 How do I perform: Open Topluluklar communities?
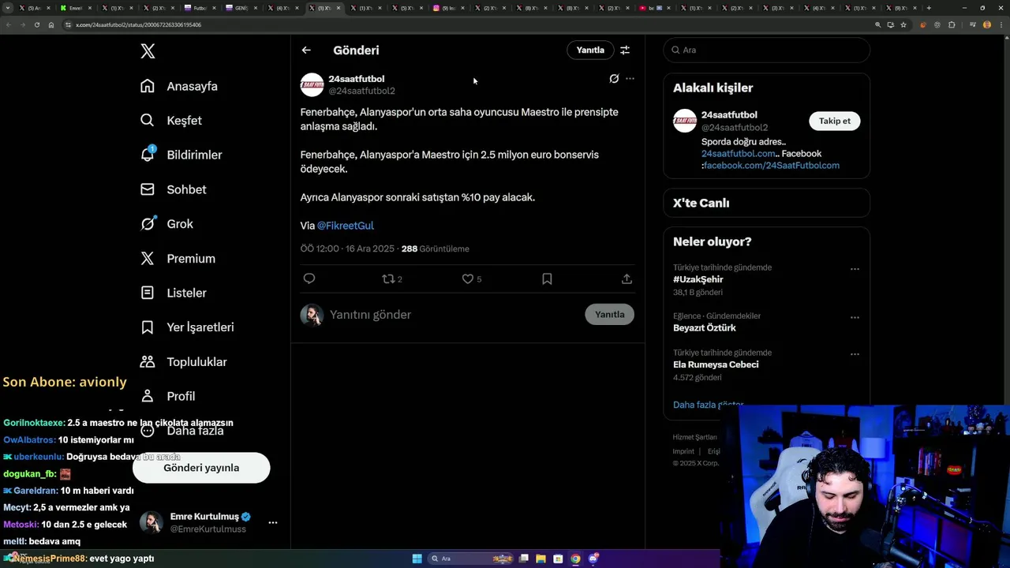point(183,362)
